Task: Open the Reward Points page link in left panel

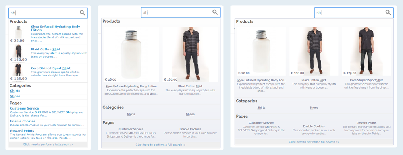Action: [x=22, y=130]
